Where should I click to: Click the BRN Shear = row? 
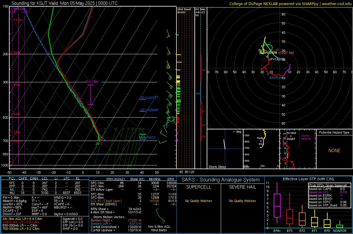[x=116, y=209]
